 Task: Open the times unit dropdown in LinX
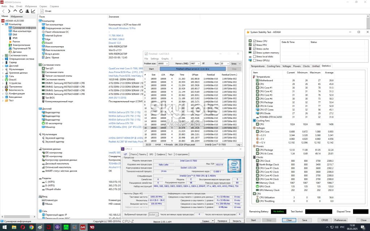[236, 64]
